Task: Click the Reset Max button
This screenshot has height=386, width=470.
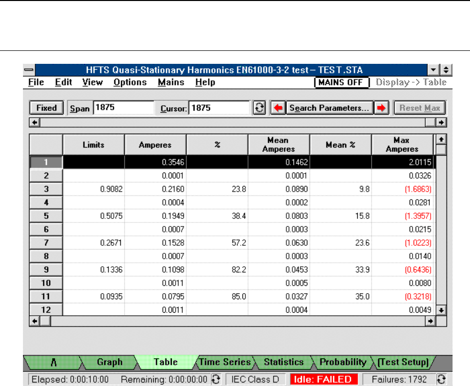Action: point(419,108)
